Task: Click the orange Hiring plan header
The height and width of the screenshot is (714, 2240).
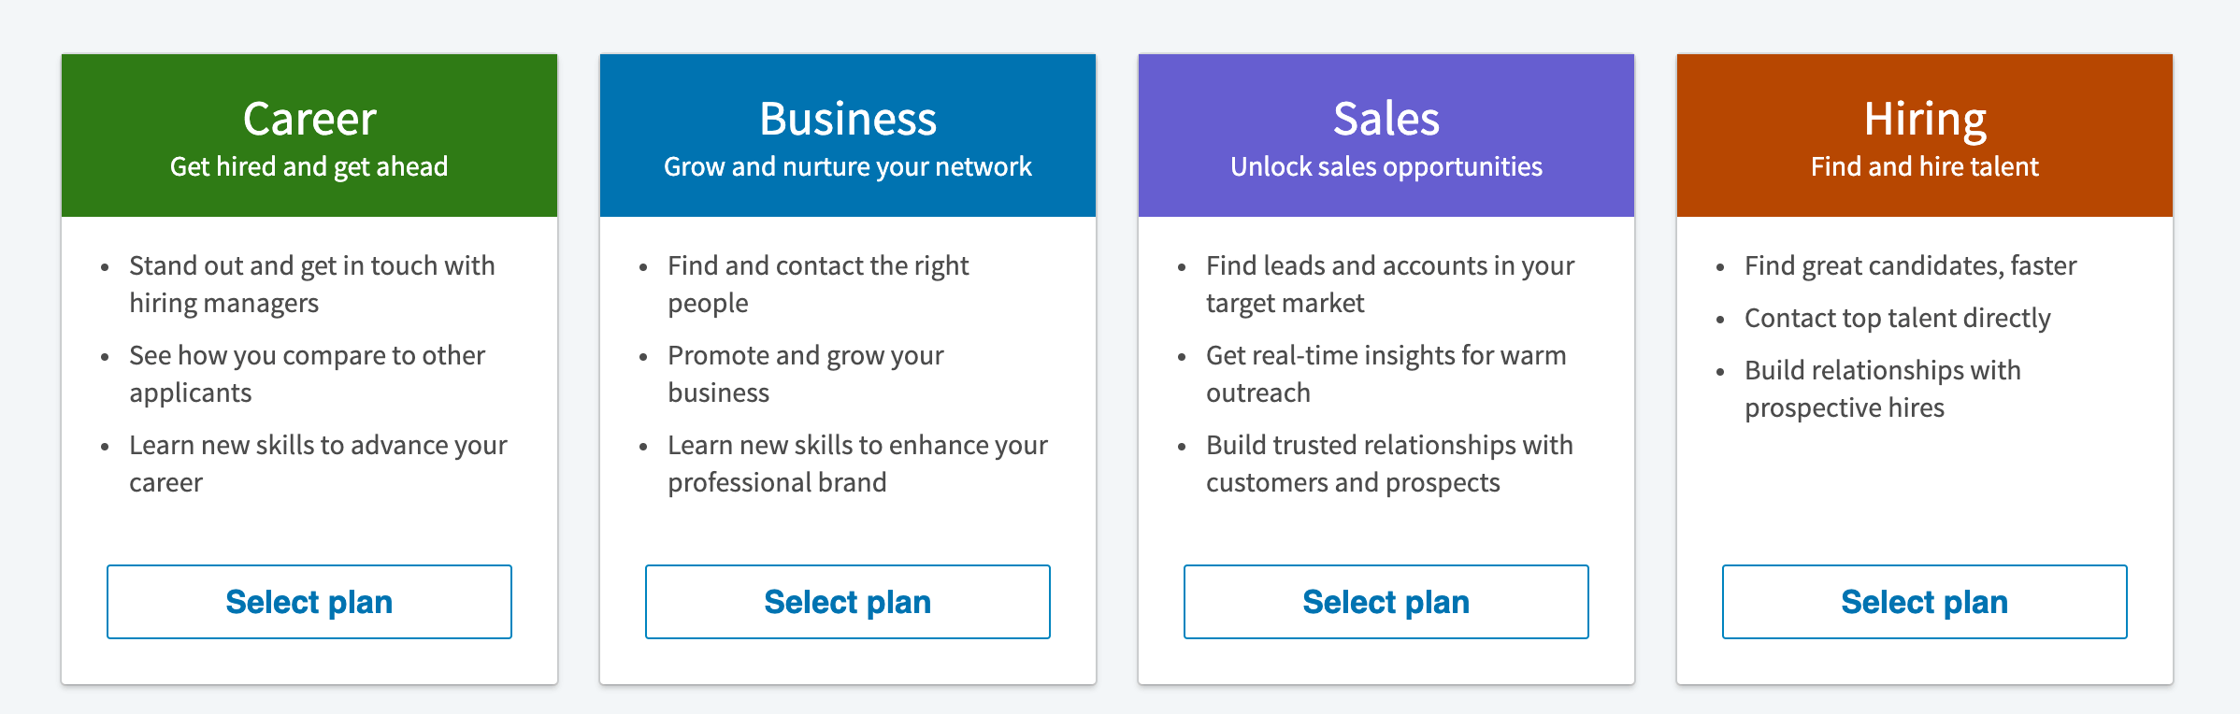Action: click(x=1923, y=134)
